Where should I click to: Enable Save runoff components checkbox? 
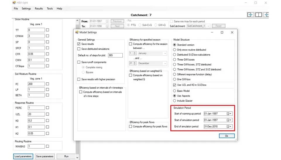click(79, 62)
